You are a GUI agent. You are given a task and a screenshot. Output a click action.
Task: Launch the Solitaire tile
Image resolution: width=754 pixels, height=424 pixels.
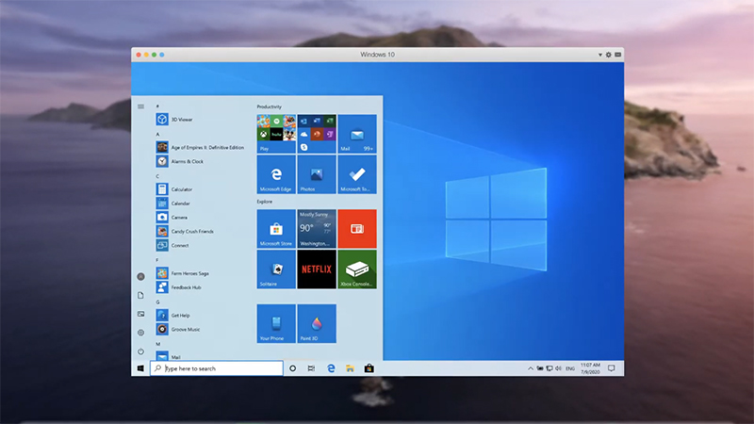(x=276, y=269)
